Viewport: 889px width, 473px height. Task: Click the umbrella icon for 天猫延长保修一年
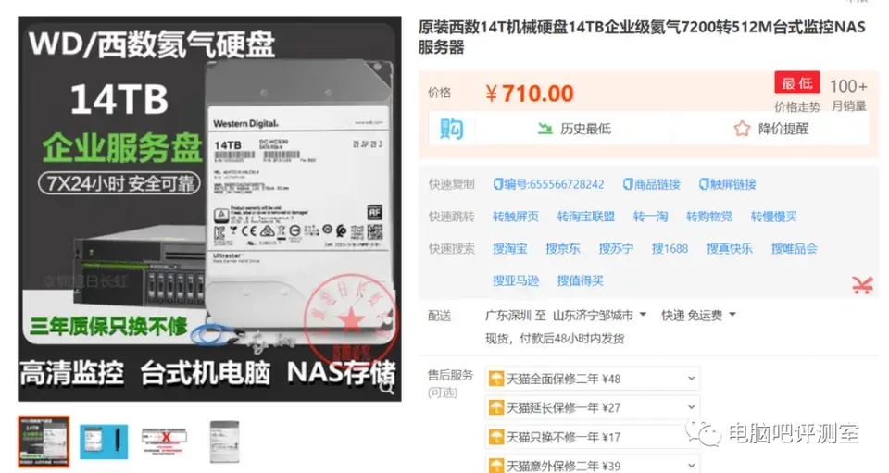coord(496,407)
